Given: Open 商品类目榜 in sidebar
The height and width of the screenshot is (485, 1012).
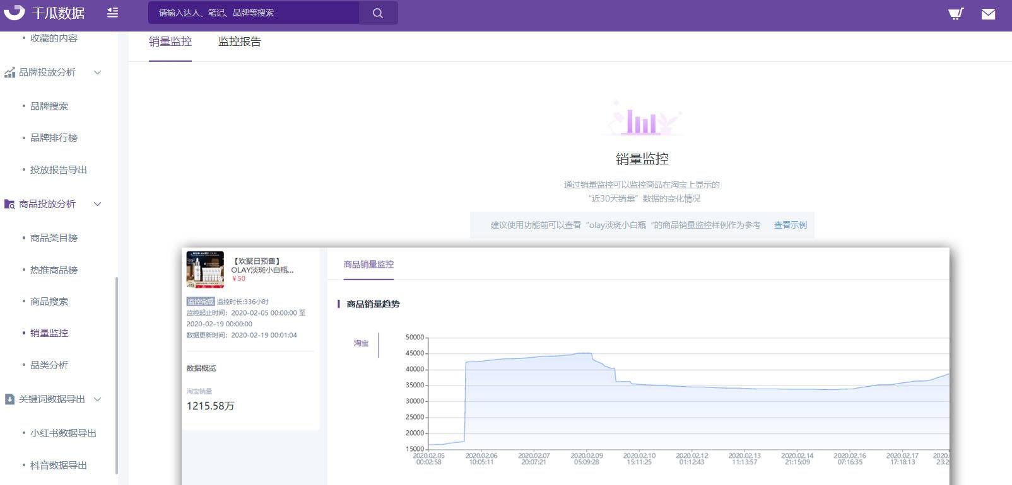Looking at the screenshot, I should pyautogui.click(x=54, y=238).
